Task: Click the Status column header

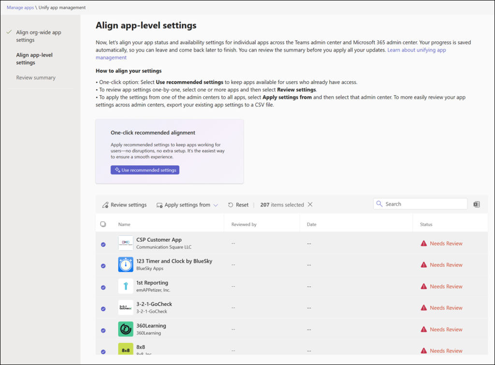Action: tap(426, 224)
